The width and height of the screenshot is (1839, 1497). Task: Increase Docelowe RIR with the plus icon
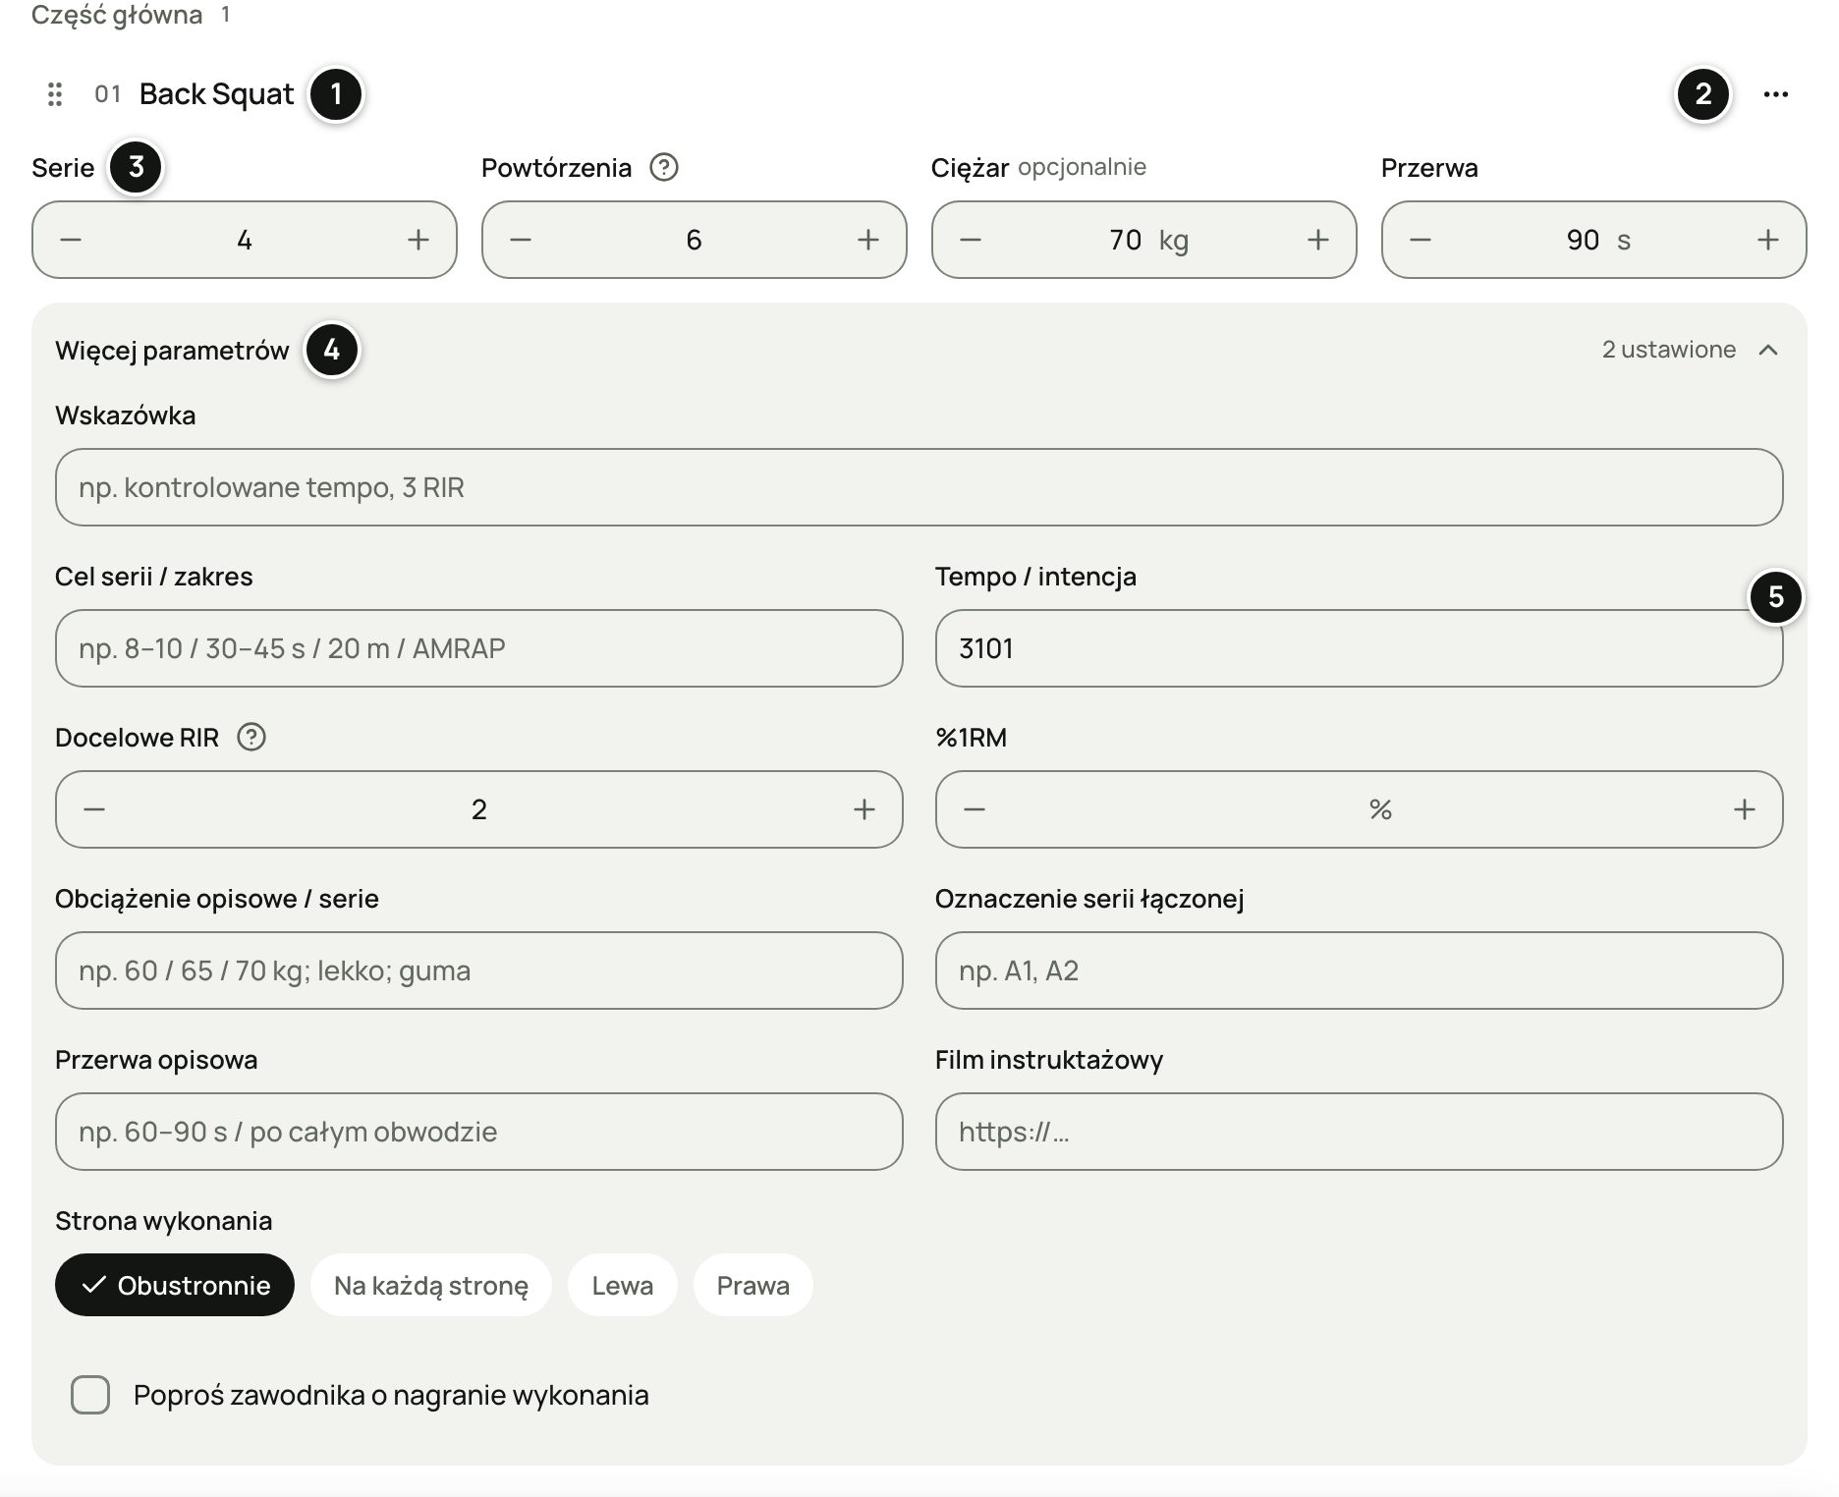point(864,809)
